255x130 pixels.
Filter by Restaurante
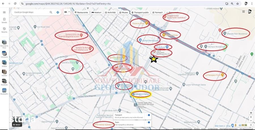(81, 12)
